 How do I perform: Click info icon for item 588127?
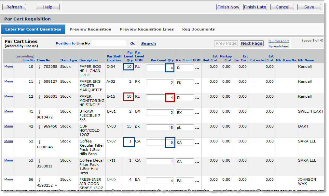click(x=39, y=82)
